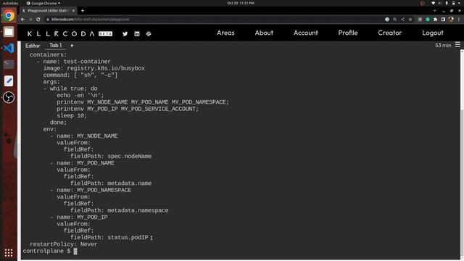Click the text "restartPolicy: Never"

point(63,244)
